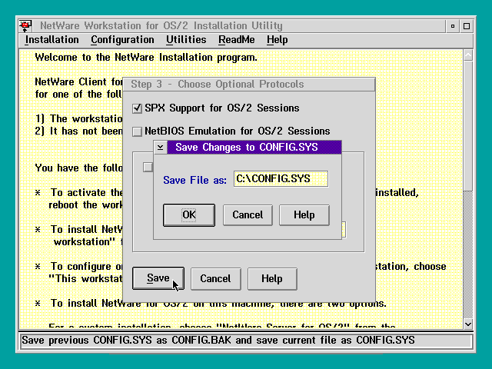Toggle the partially hidden checkbox behind the save dialog

click(148, 168)
